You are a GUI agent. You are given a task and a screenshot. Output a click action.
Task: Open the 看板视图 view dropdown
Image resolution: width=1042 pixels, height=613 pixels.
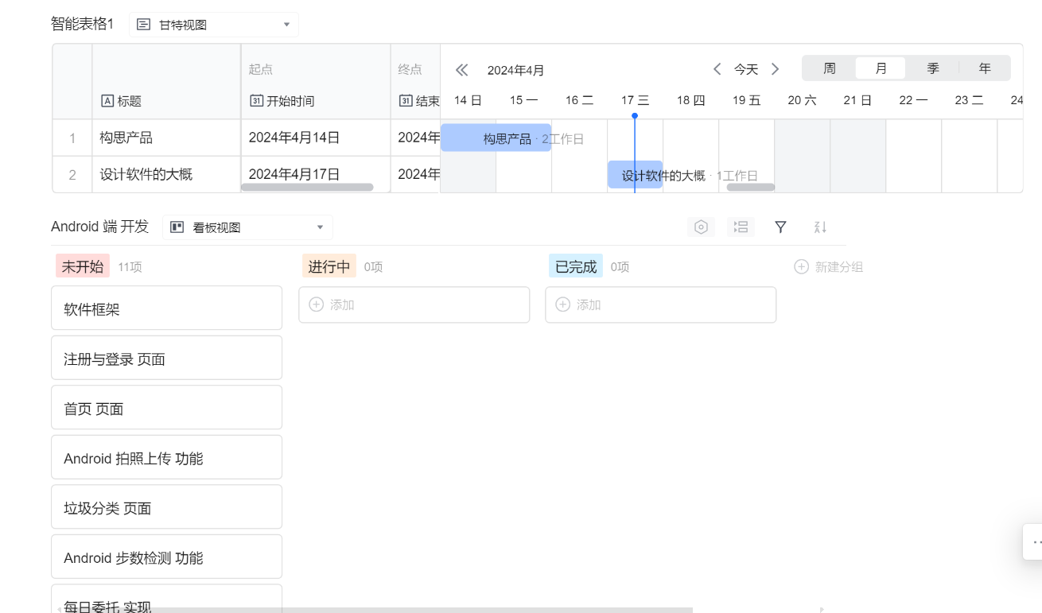point(248,227)
